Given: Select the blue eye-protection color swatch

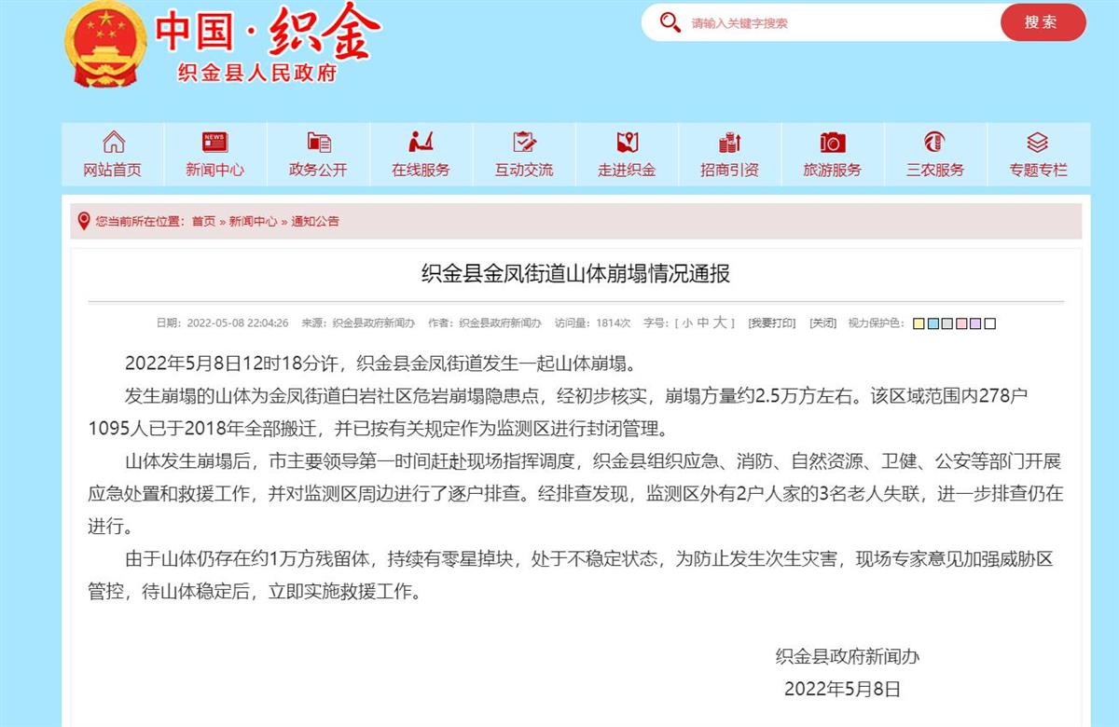Looking at the screenshot, I should point(933,323).
